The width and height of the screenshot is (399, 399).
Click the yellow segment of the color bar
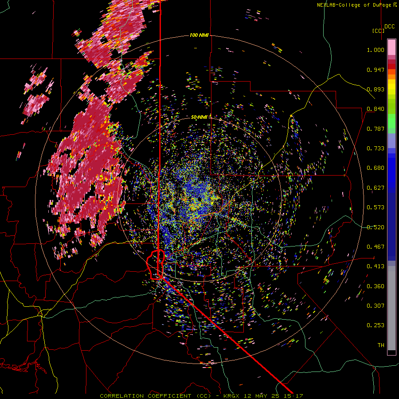[391, 87]
